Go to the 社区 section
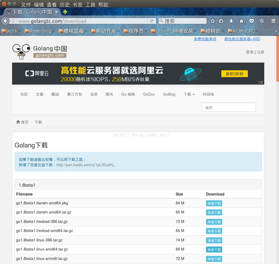Viewport: 279px width, 264px height. [24, 94]
